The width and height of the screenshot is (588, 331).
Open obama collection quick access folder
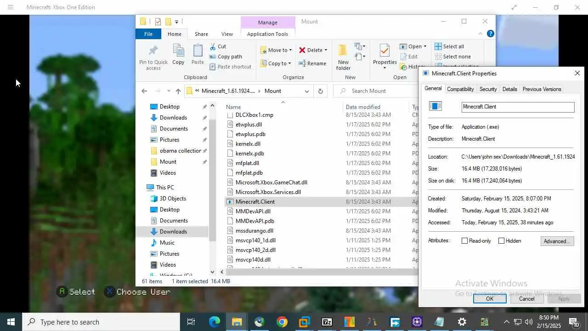(180, 151)
